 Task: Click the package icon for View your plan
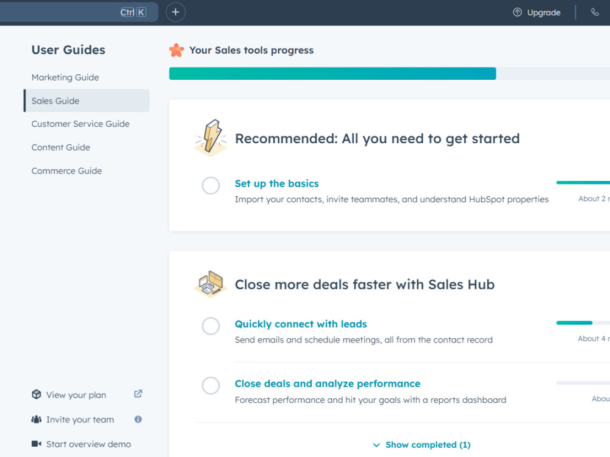36,394
